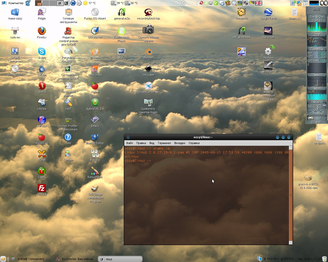
Task: Switch to first workspace in the pager
Action: click(38, 3)
